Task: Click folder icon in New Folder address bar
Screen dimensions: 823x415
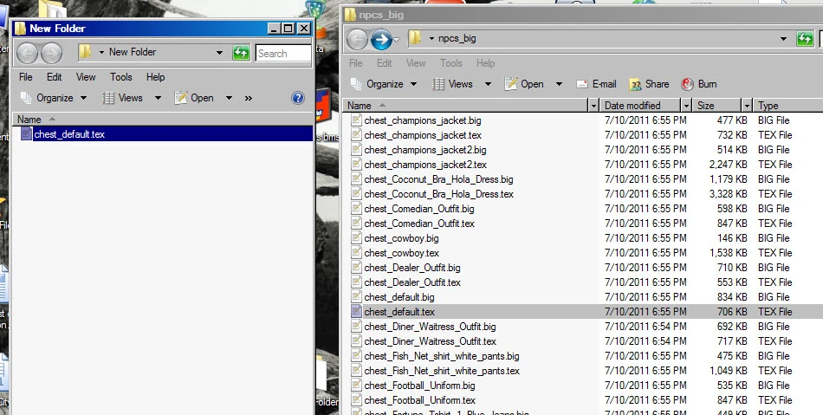Action: 85,51
